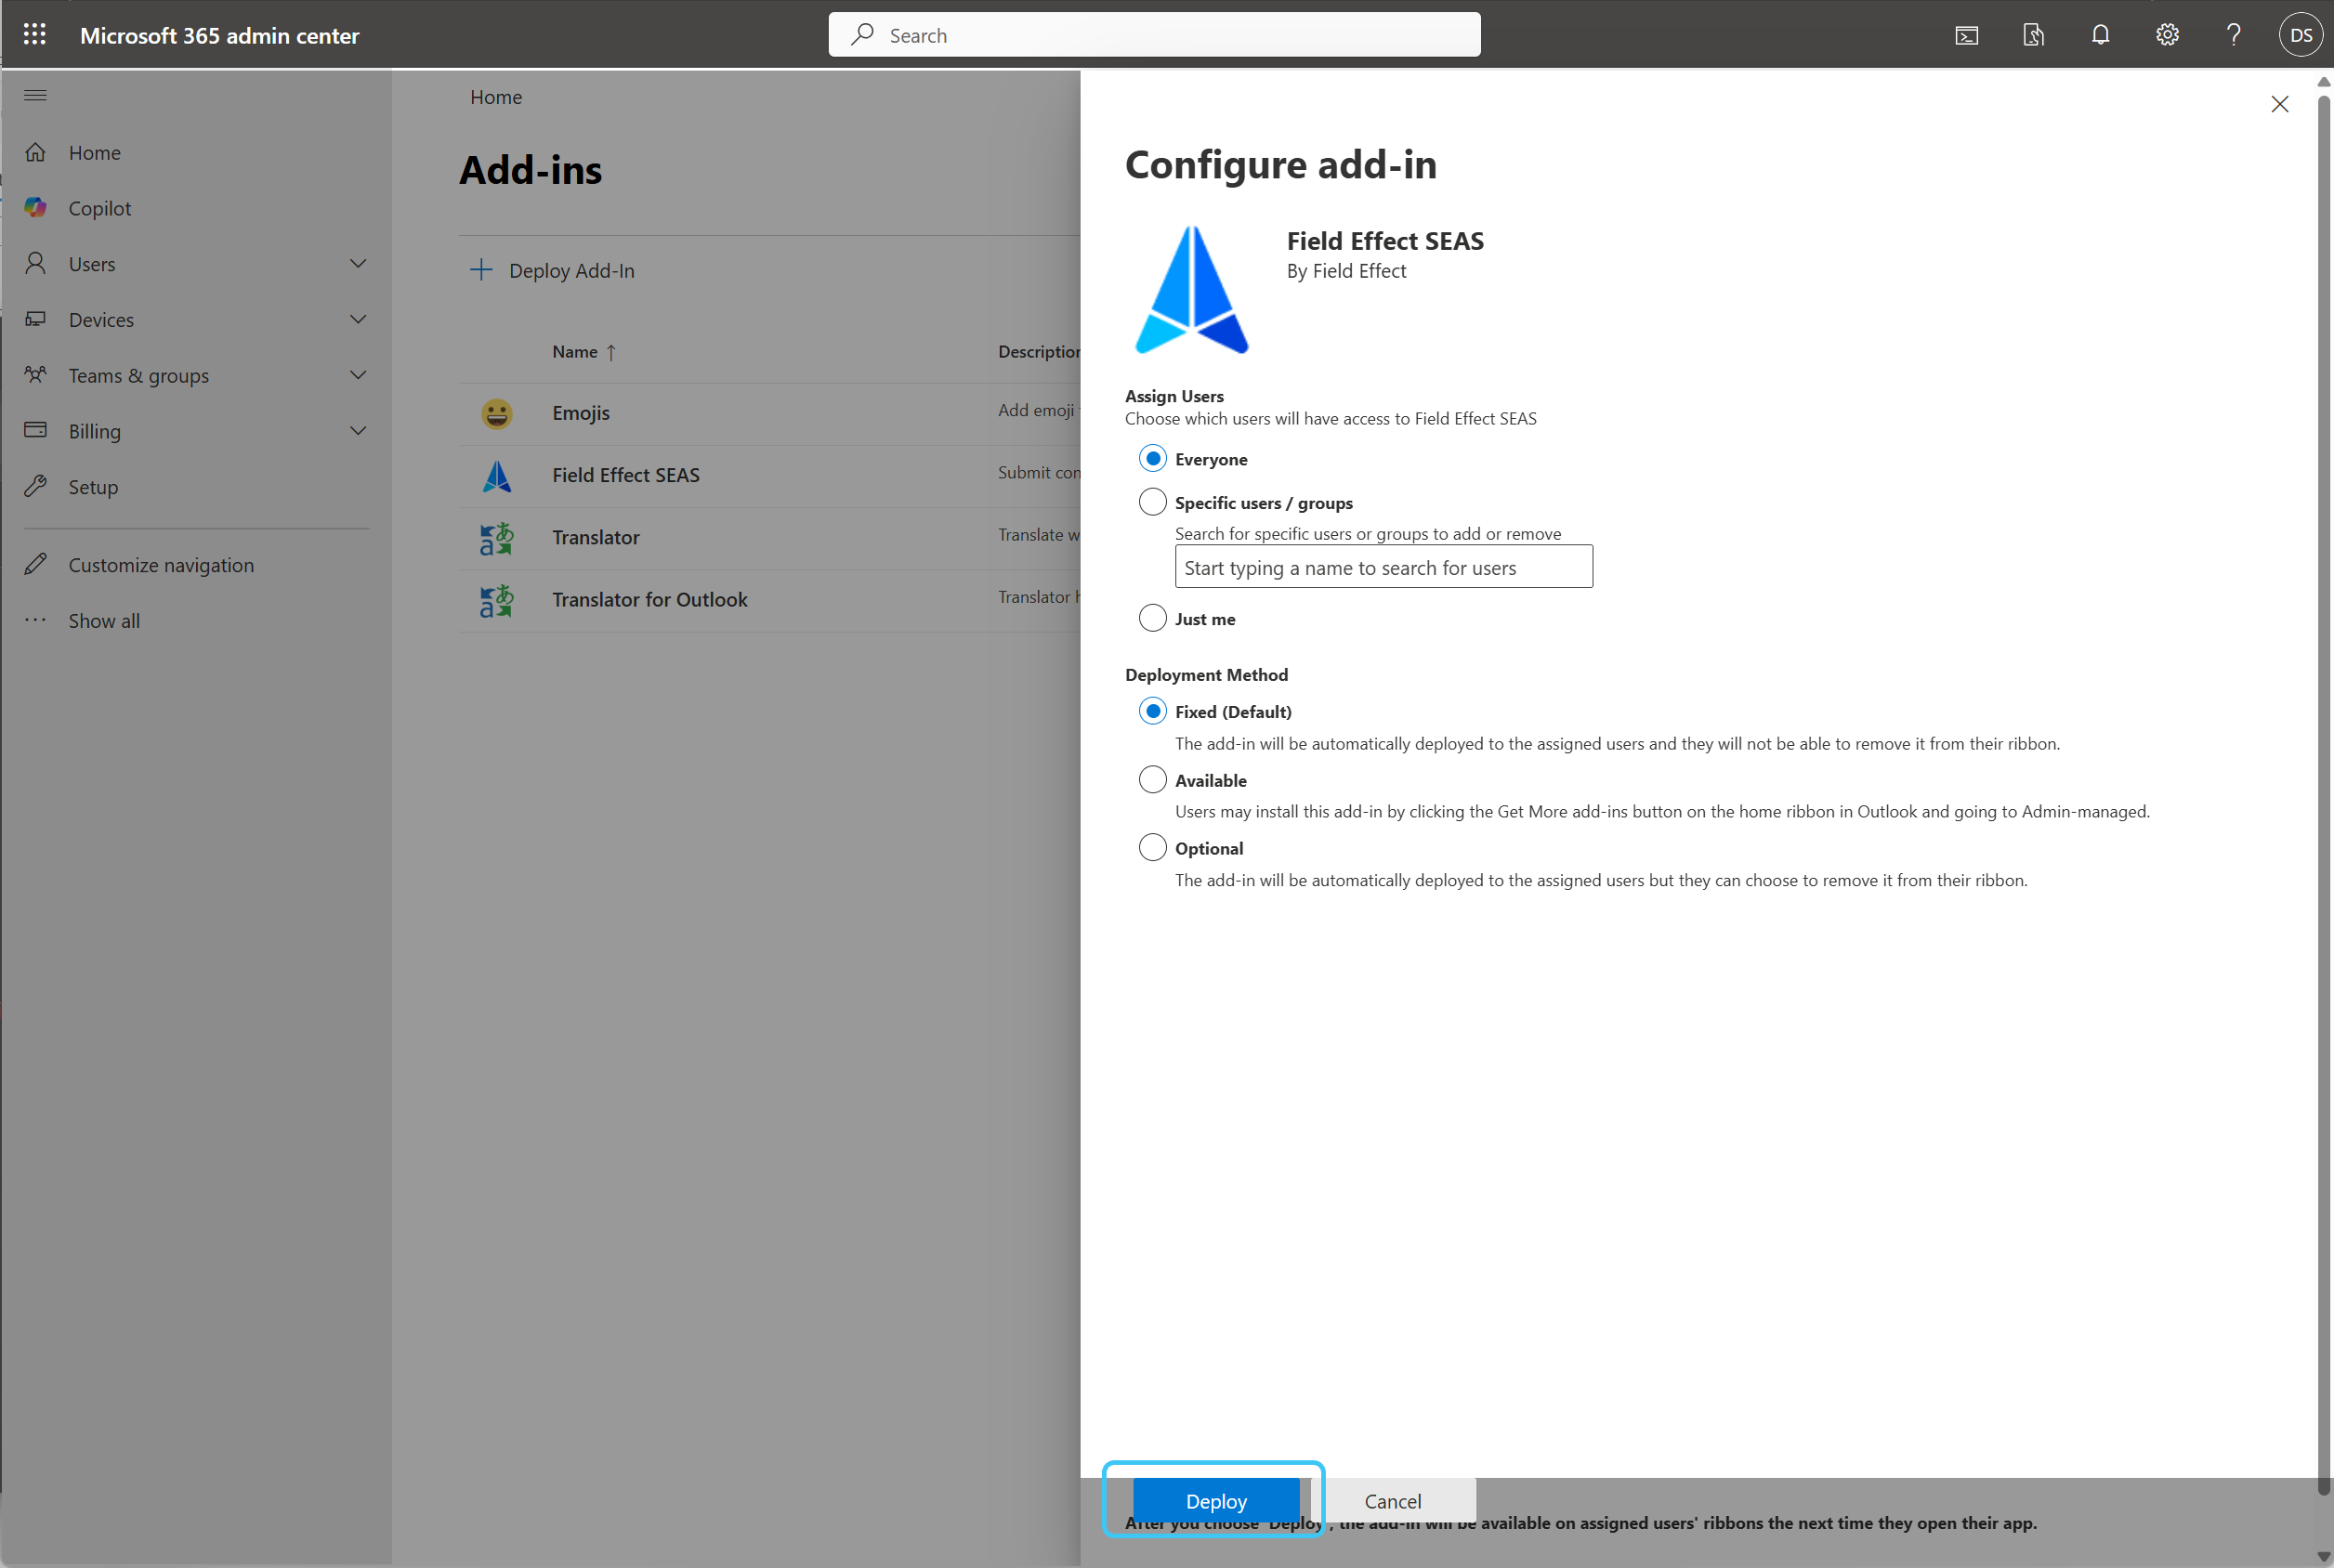Click the Cancel button
Screen dimensions: 2334x1568
point(1392,1500)
